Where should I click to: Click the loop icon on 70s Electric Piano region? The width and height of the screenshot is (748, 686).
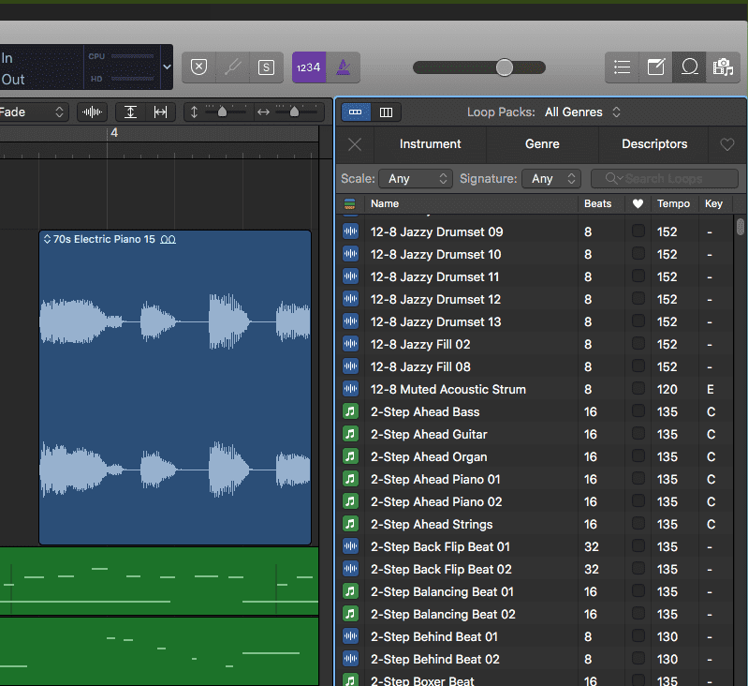(x=168, y=239)
